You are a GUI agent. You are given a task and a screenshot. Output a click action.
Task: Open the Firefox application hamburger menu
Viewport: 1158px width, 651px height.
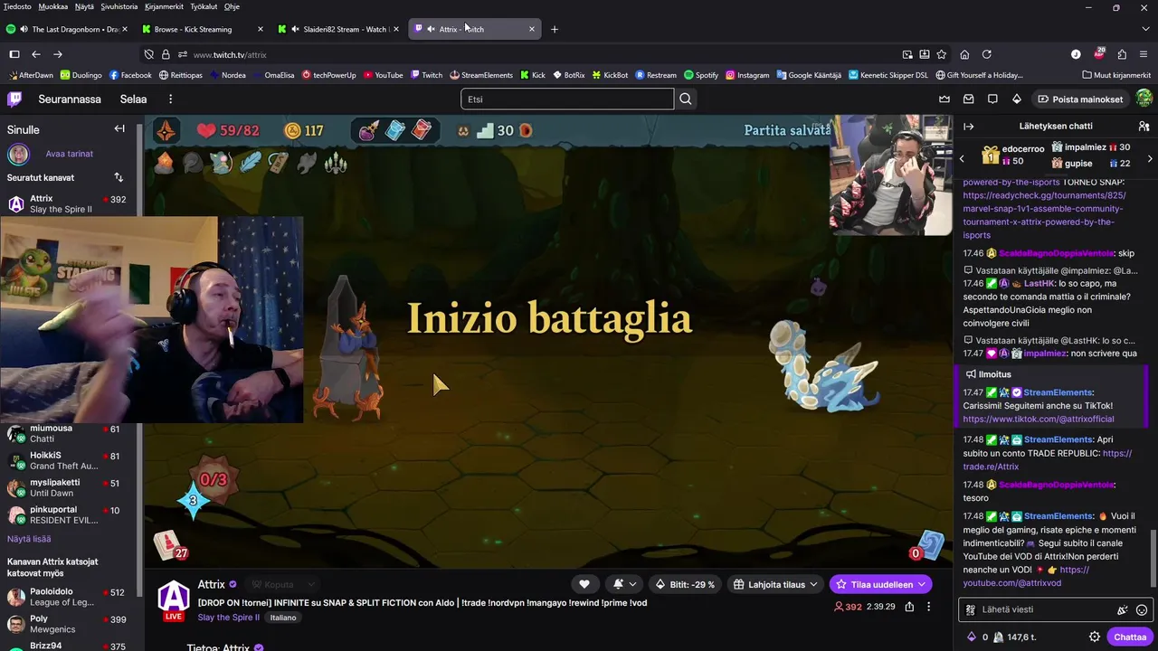pos(1144,54)
